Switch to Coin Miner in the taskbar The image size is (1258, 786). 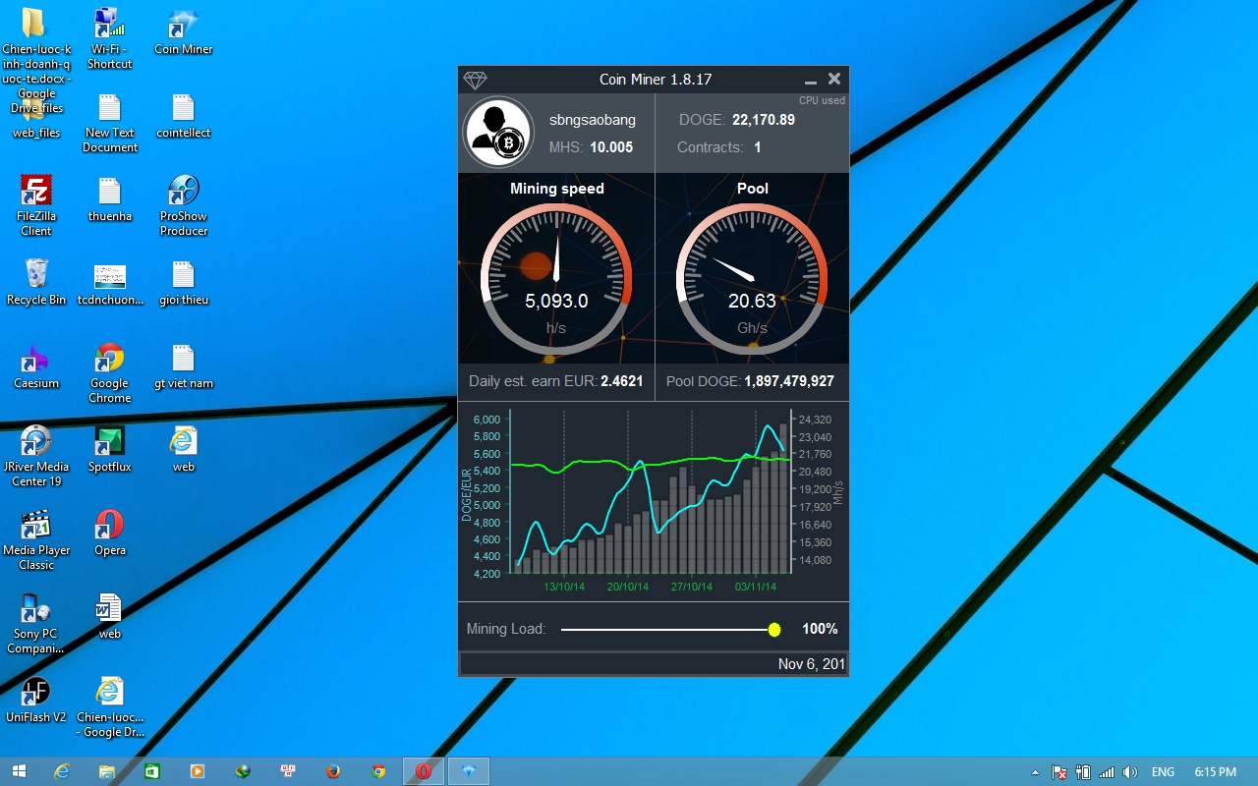469,772
